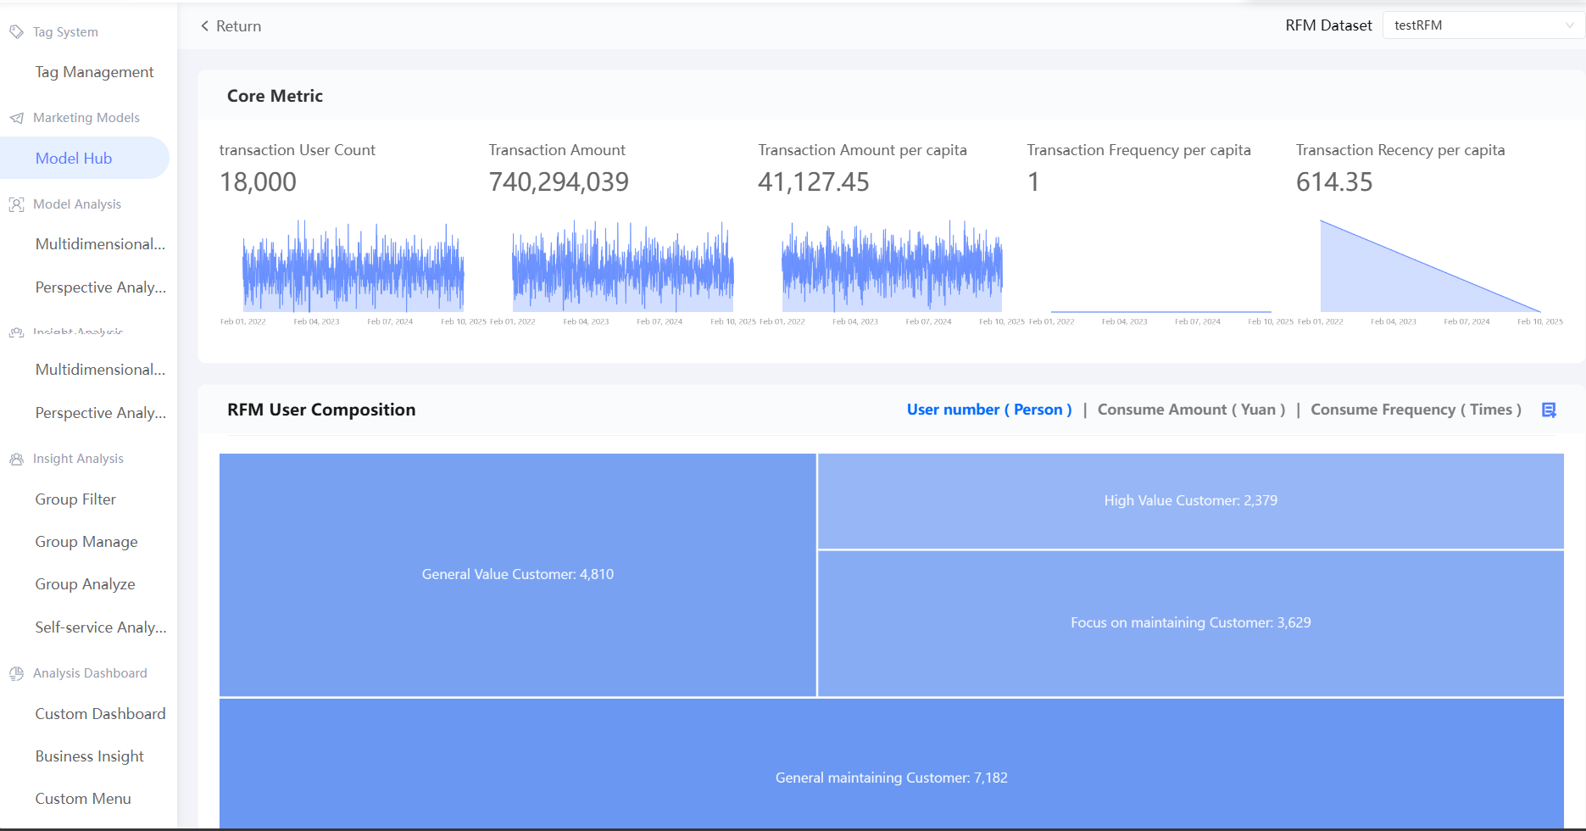Switch to User number (Person) tab
1586x831 pixels.
[x=988, y=410]
